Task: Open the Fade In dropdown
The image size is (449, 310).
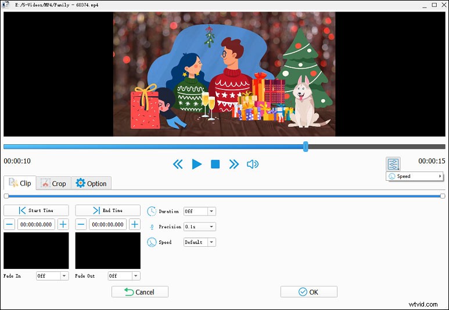Action: click(x=52, y=276)
